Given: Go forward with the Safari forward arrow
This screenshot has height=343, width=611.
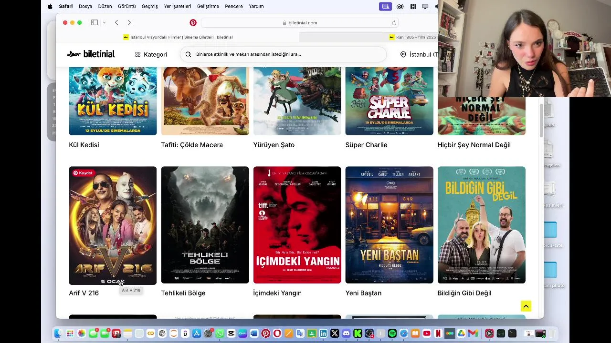Looking at the screenshot, I should pos(129,22).
